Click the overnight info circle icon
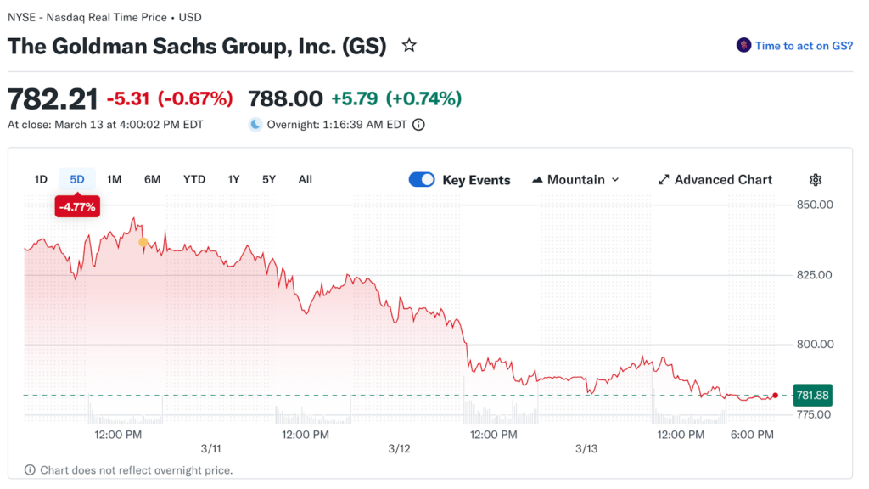The image size is (869, 489). 418,125
